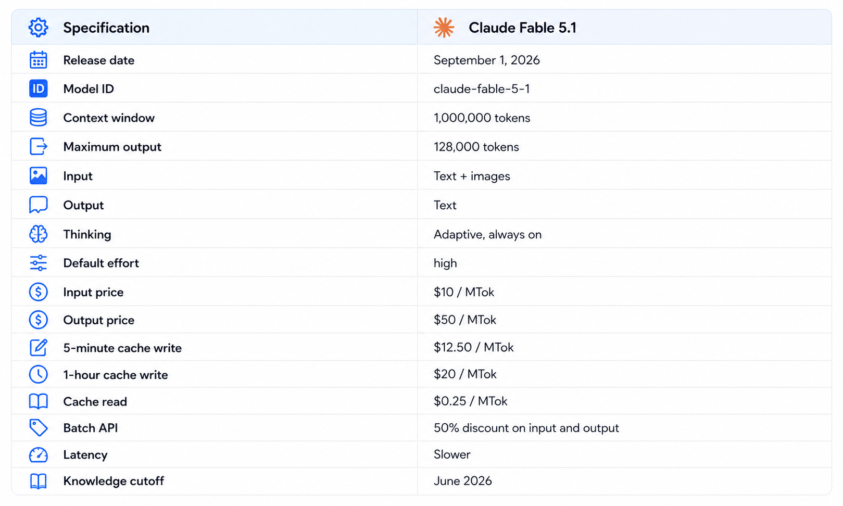The image size is (843, 506).
Task: Select the 1,000,000 tokens value
Action: (482, 118)
